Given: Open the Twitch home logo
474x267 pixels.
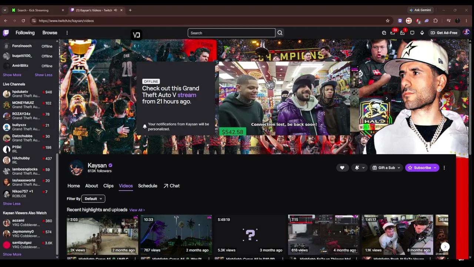Looking at the screenshot, I should click(x=6, y=33).
